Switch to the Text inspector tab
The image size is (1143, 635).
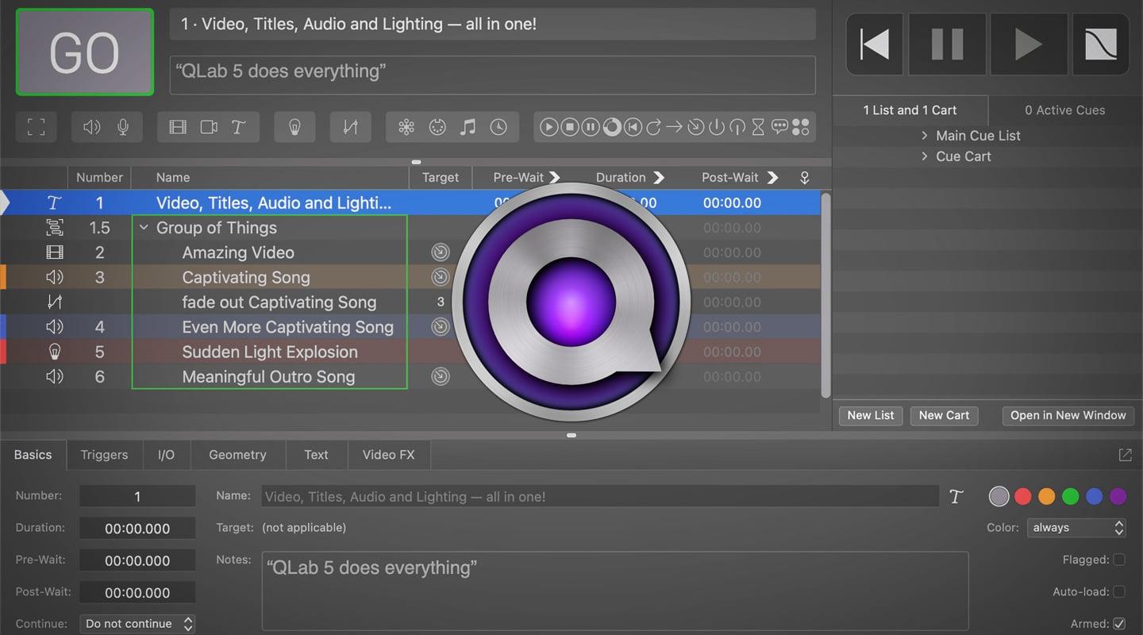click(x=316, y=455)
